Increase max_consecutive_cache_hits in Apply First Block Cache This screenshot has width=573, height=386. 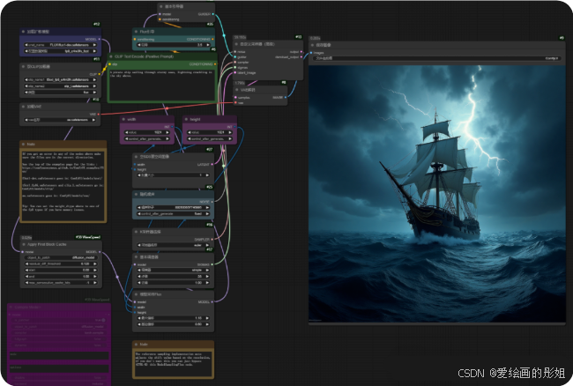[95, 283]
